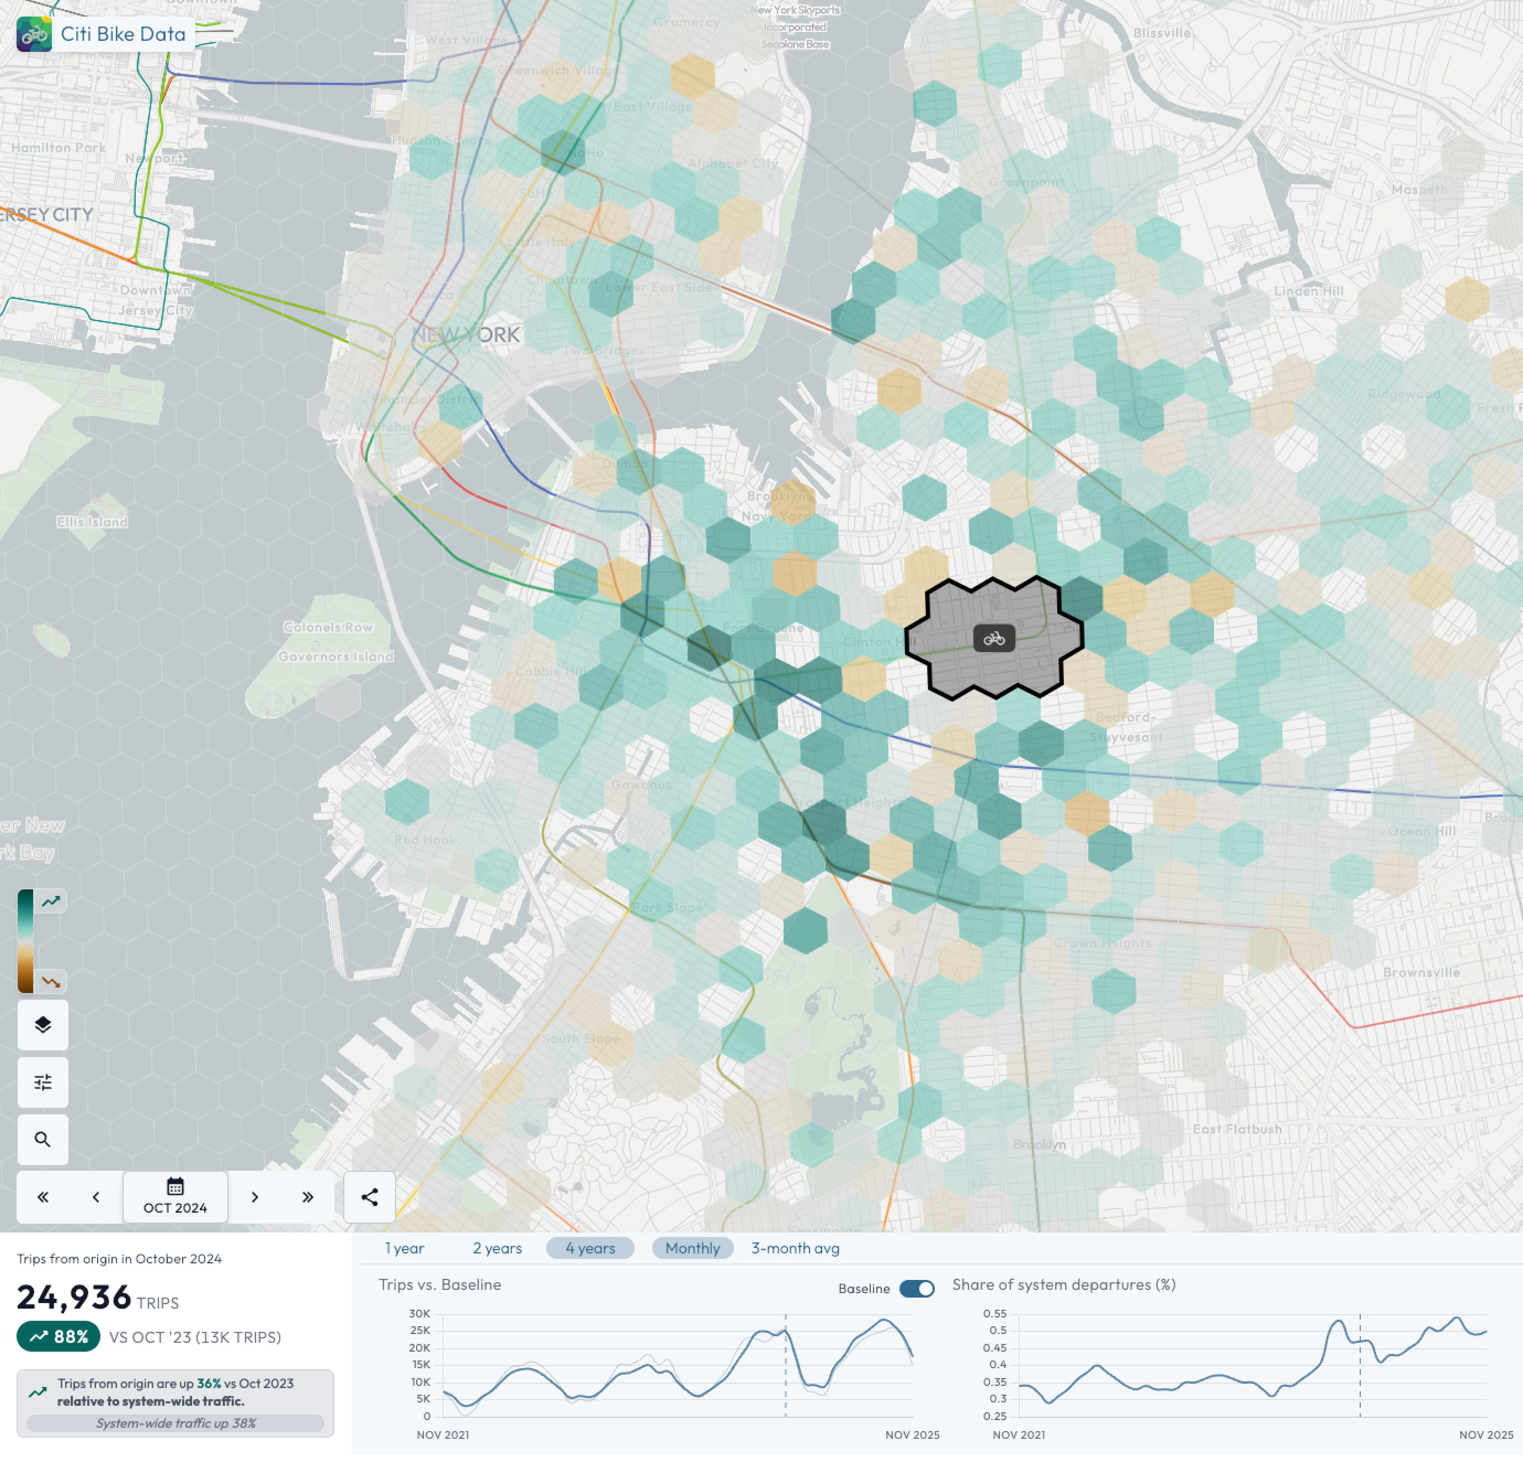The width and height of the screenshot is (1523, 1462).
Task: Click the bike icon in selected region
Action: 994,638
